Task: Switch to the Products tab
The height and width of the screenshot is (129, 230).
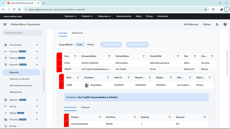Action: pos(85,107)
